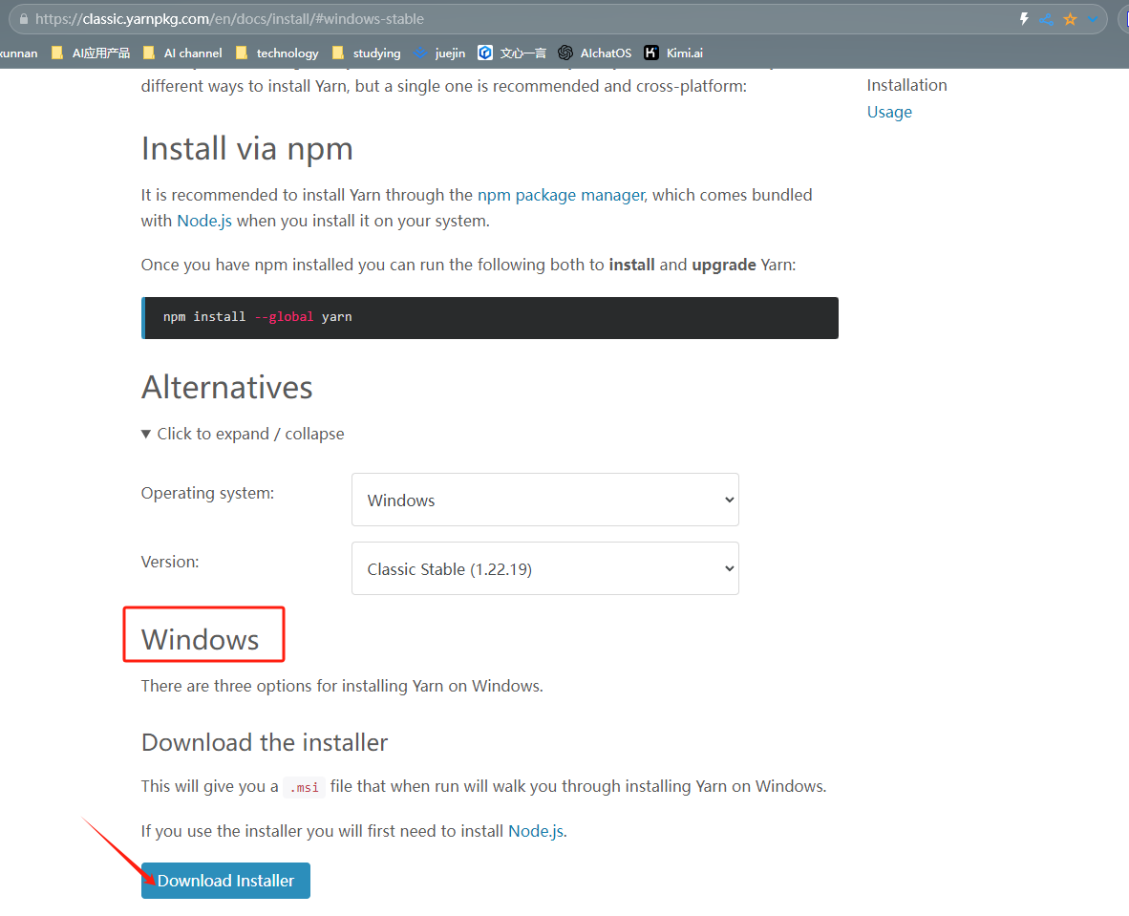Click the .msi inline code text
This screenshot has width=1129, height=916.
(305, 787)
